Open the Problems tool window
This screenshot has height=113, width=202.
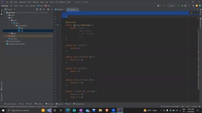click(39, 104)
